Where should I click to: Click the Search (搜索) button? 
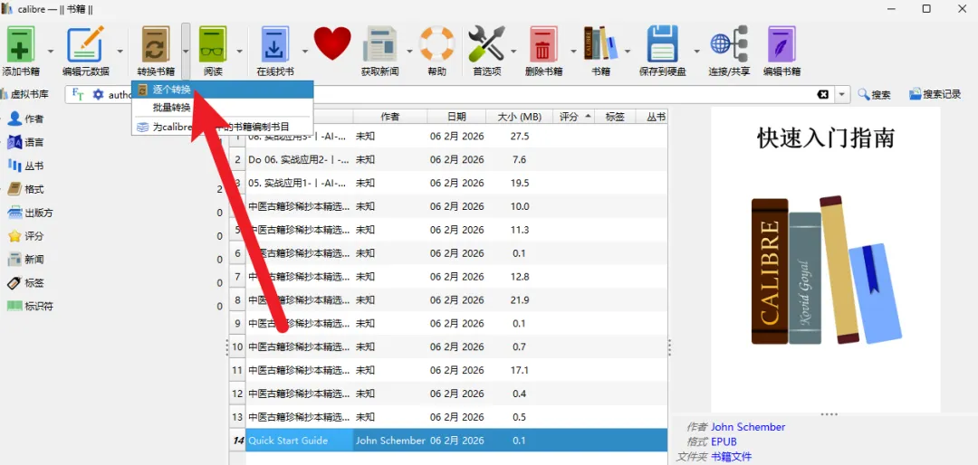[875, 94]
